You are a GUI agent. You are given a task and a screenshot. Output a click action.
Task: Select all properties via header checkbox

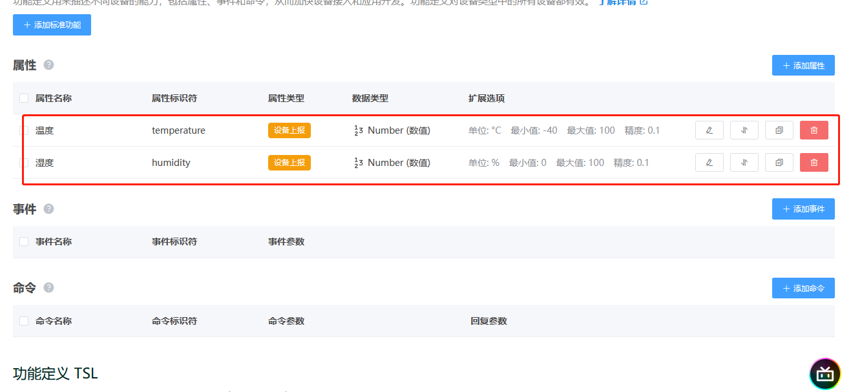point(23,98)
